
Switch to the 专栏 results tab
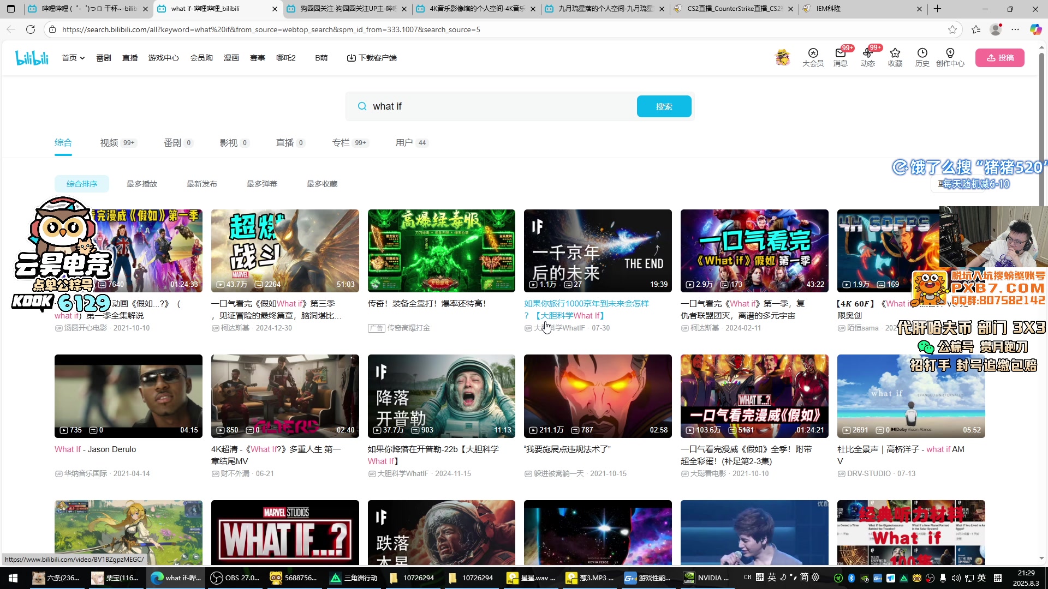(350, 143)
